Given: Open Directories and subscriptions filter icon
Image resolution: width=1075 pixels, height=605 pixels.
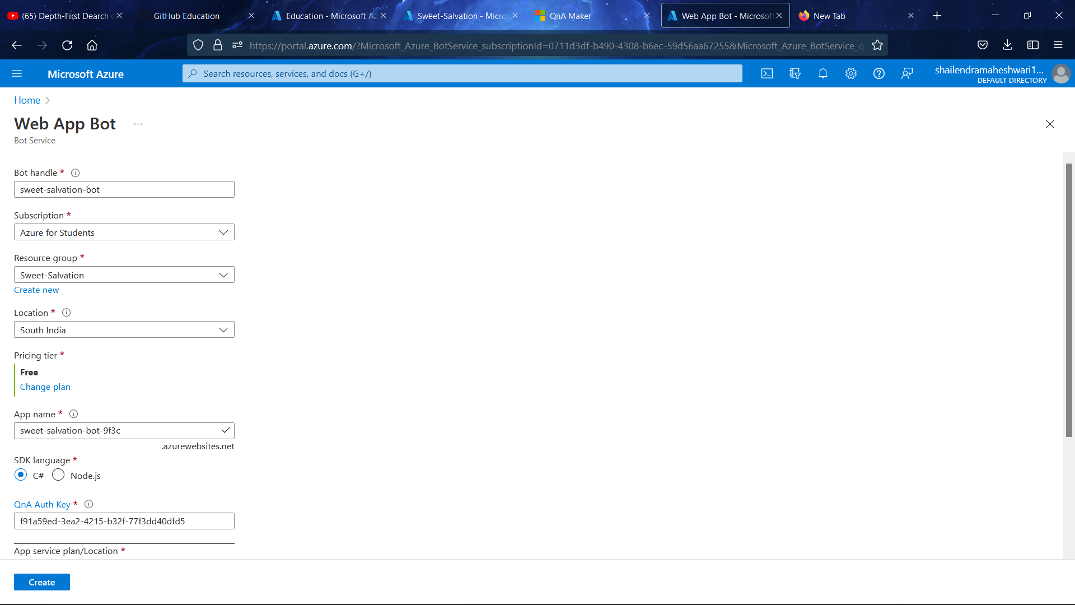Looking at the screenshot, I should pos(795,73).
